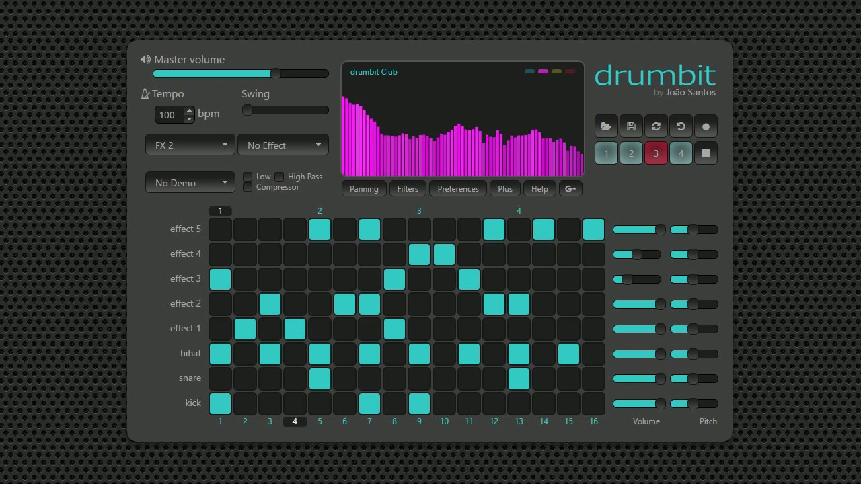
Task: Start recording with the round dot button
Action: 706,126
